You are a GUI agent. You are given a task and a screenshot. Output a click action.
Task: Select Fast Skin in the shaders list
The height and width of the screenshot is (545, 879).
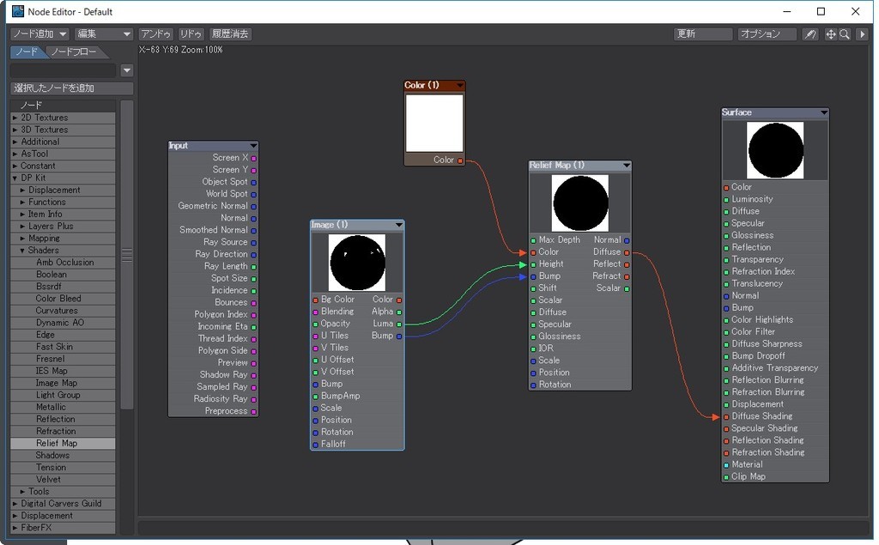[x=63, y=347]
